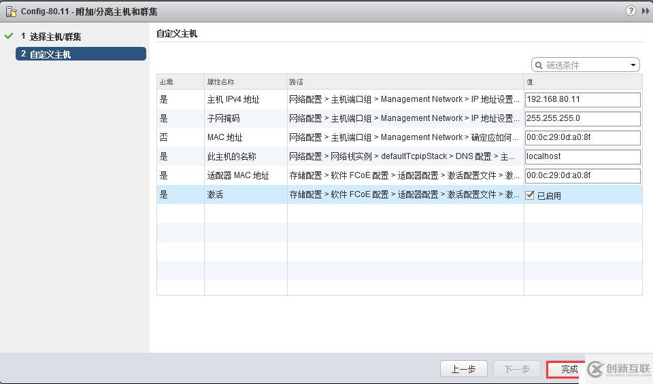The height and width of the screenshot is (384, 653).
Task: Click the green checkmark beside step 1
Action: [9, 36]
